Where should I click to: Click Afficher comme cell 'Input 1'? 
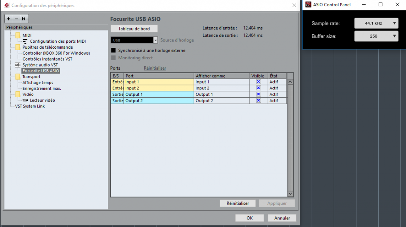click(x=222, y=82)
